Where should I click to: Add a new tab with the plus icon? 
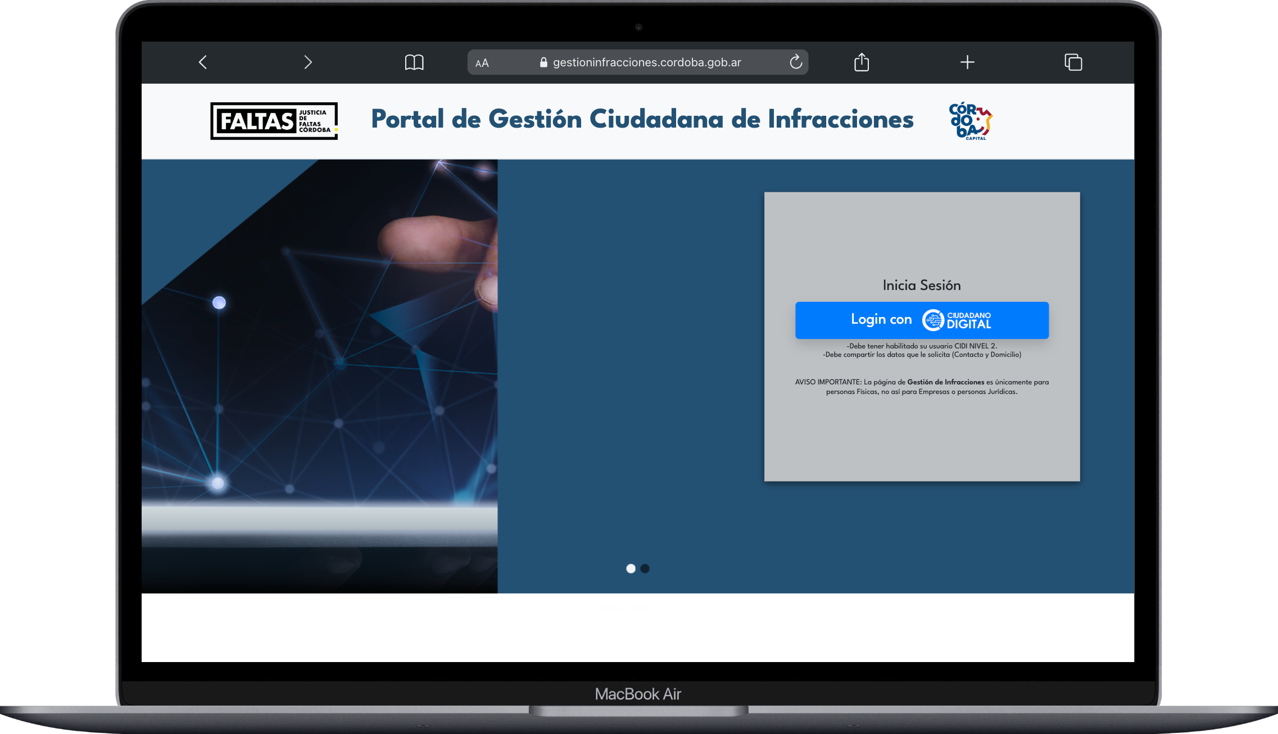coord(967,62)
